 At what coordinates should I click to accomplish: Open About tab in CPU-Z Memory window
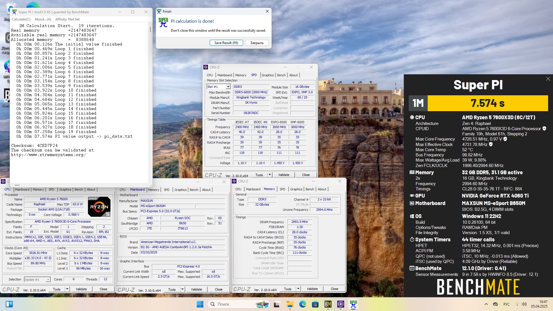pyautogui.click(x=322, y=189)
